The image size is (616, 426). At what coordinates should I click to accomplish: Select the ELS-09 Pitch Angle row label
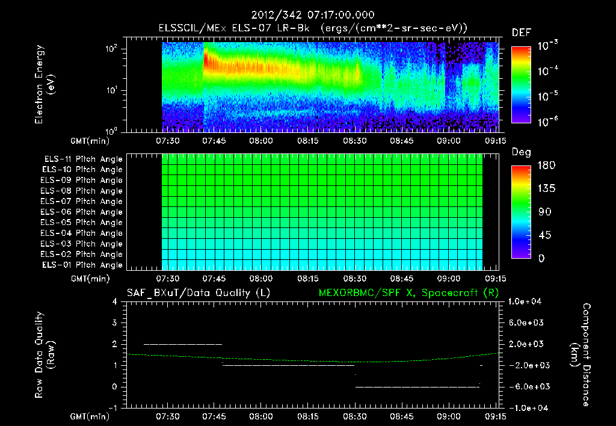[x=82, y=181]
